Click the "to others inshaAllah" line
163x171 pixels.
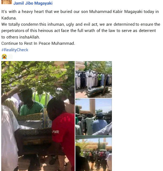point(21,37)
